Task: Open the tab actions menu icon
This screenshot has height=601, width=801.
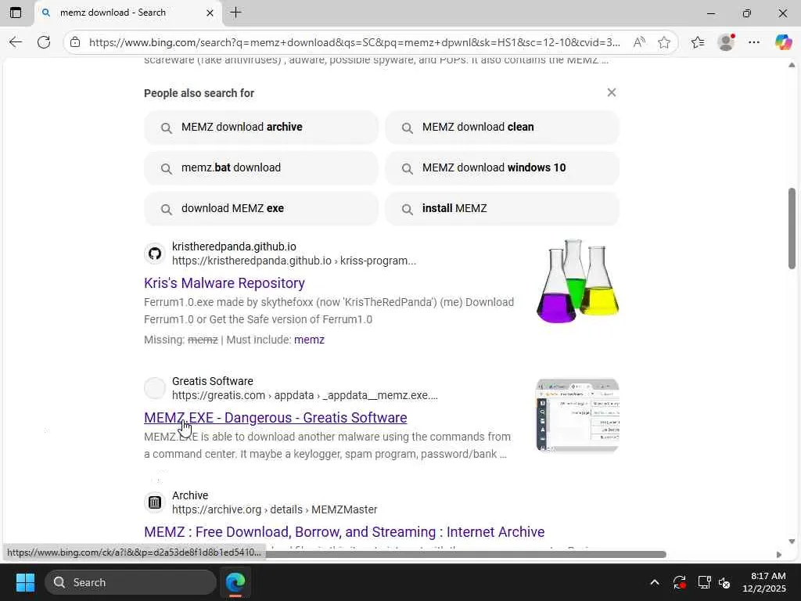Action: pyautogui.click(x=16, y=13)
